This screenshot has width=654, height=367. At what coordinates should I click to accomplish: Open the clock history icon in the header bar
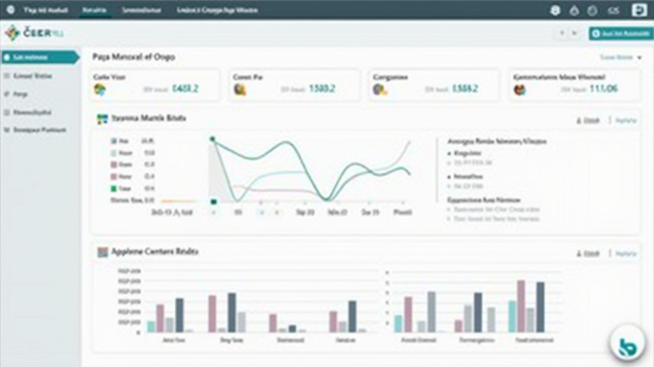591,10
